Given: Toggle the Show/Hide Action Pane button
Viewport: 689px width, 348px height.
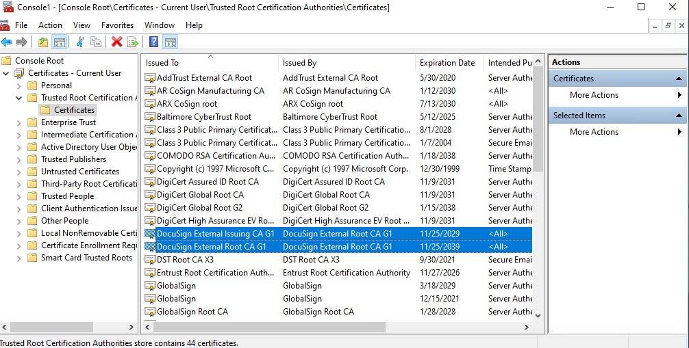Looking at the screenshot, I should 170,42.
